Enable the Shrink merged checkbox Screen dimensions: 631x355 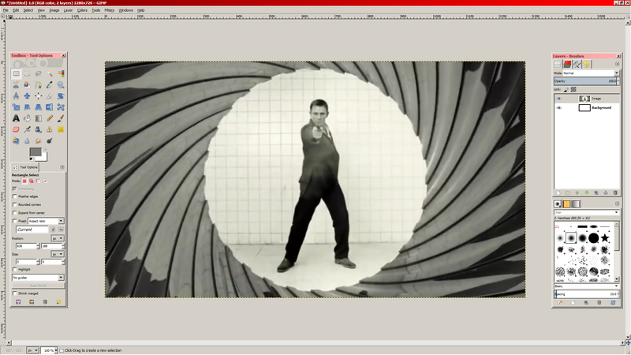(x=14, y=293)
